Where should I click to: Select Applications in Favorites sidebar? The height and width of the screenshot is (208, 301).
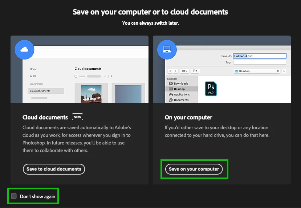click(182, 94)
